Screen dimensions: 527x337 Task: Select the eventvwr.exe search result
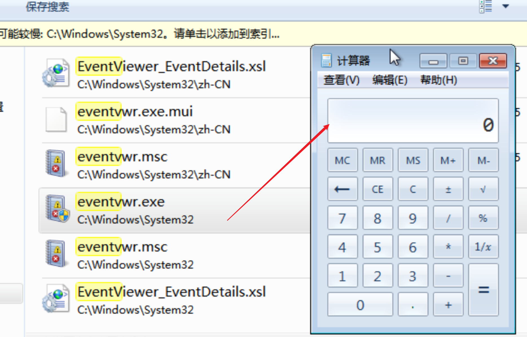click(x=175, y=210)
